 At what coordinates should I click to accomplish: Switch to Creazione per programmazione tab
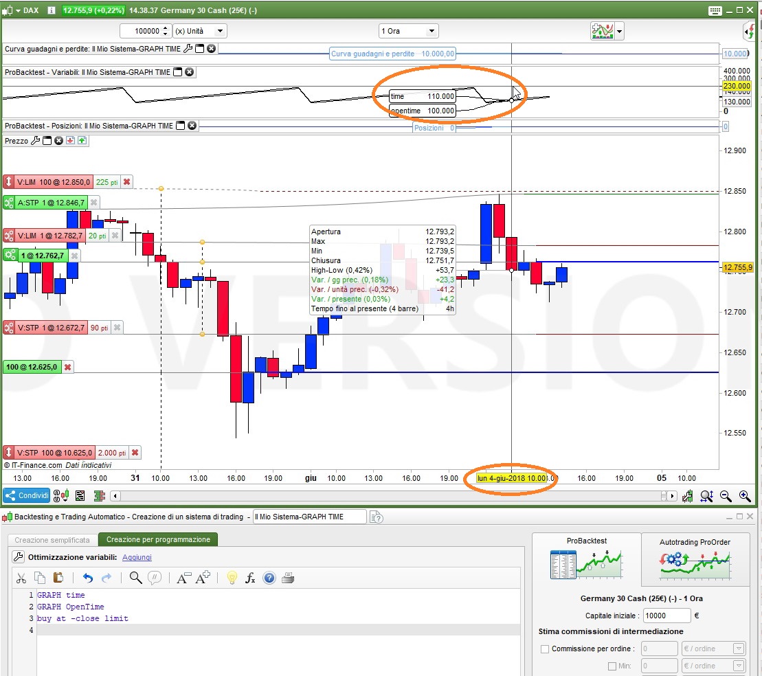158,539
